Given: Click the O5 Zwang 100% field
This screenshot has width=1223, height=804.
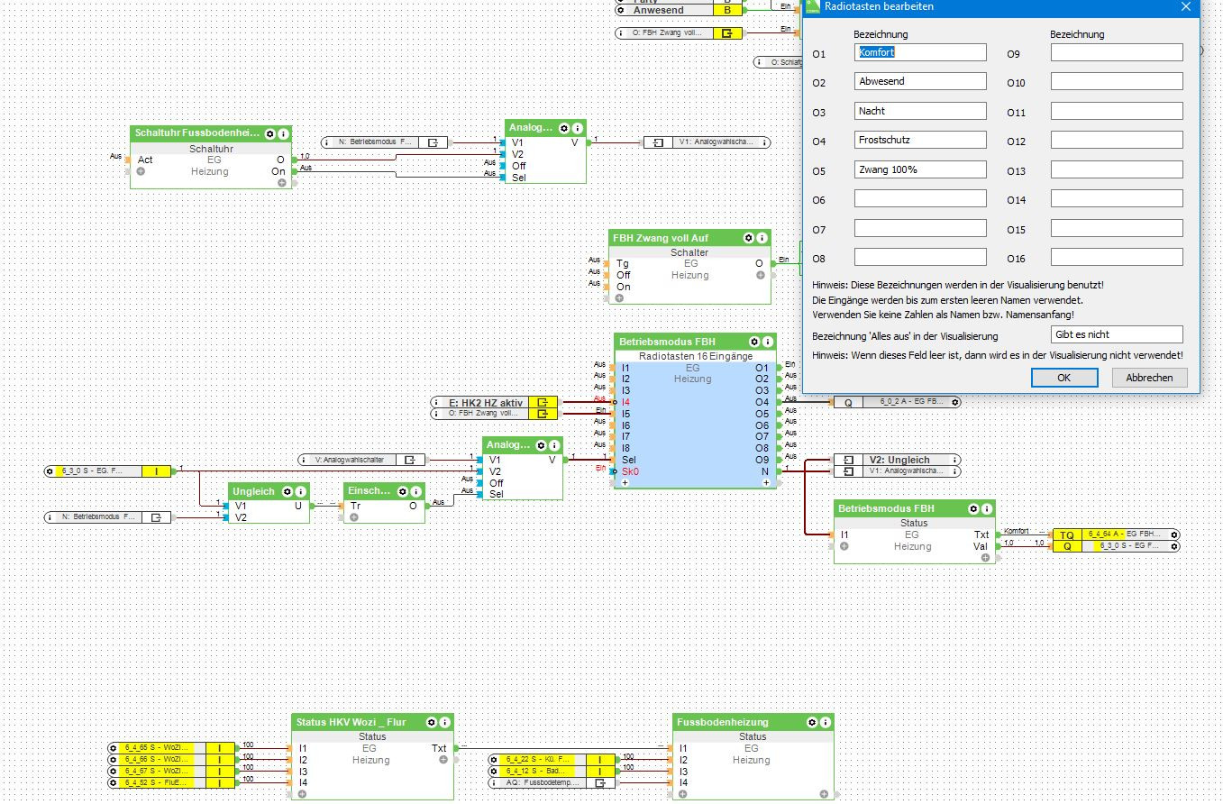Looking at the screenshot, I should click(920, 169).
